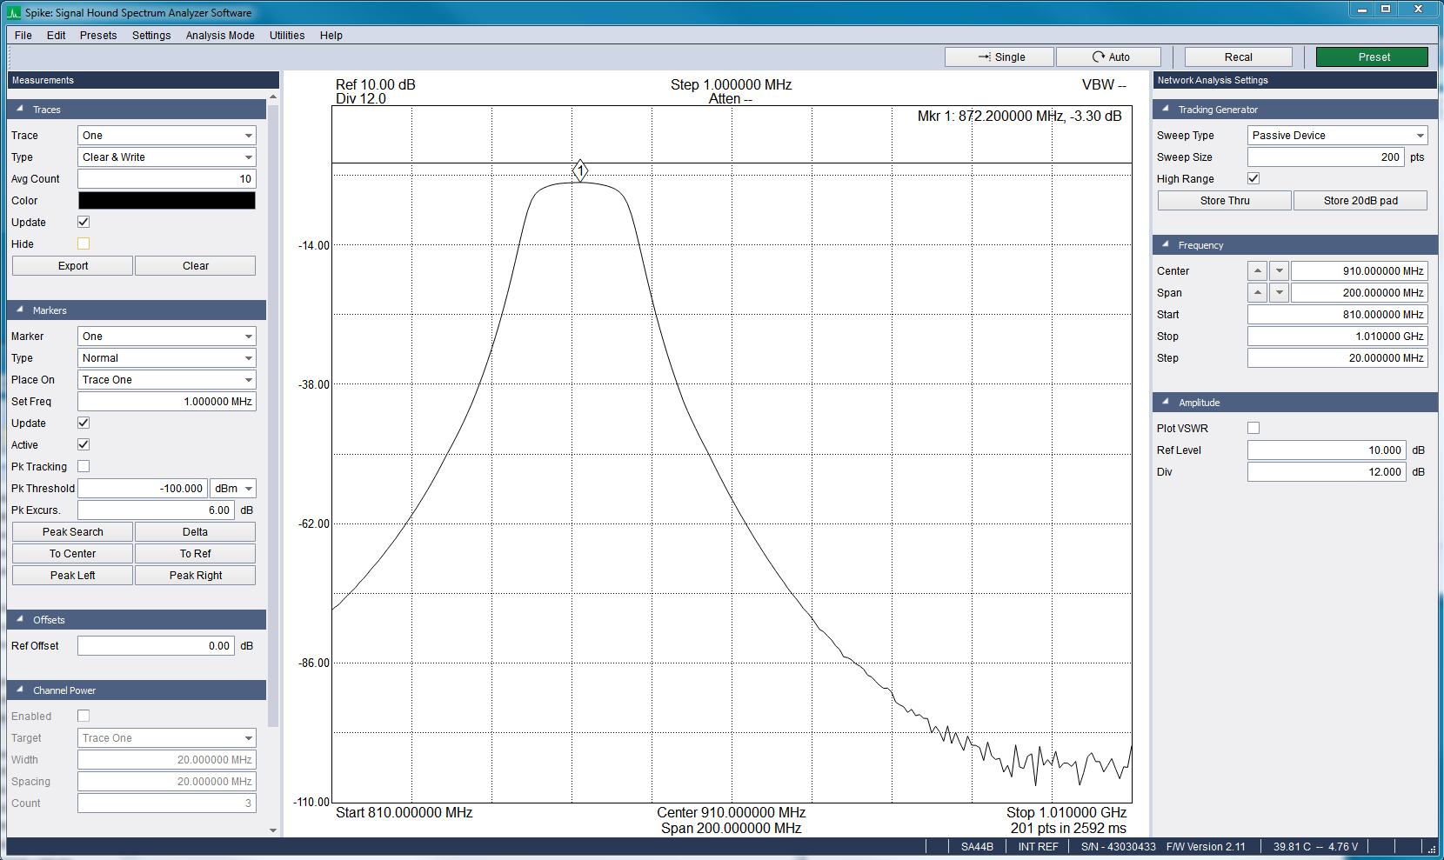
Task: Uncheck the High Range checkbox
Action: 1253,178
